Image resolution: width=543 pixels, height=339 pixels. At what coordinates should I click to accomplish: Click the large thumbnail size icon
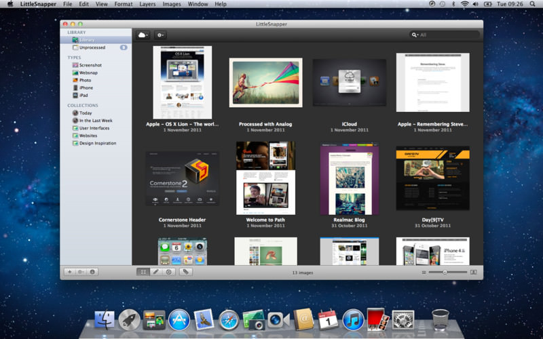tap(473, 273)
